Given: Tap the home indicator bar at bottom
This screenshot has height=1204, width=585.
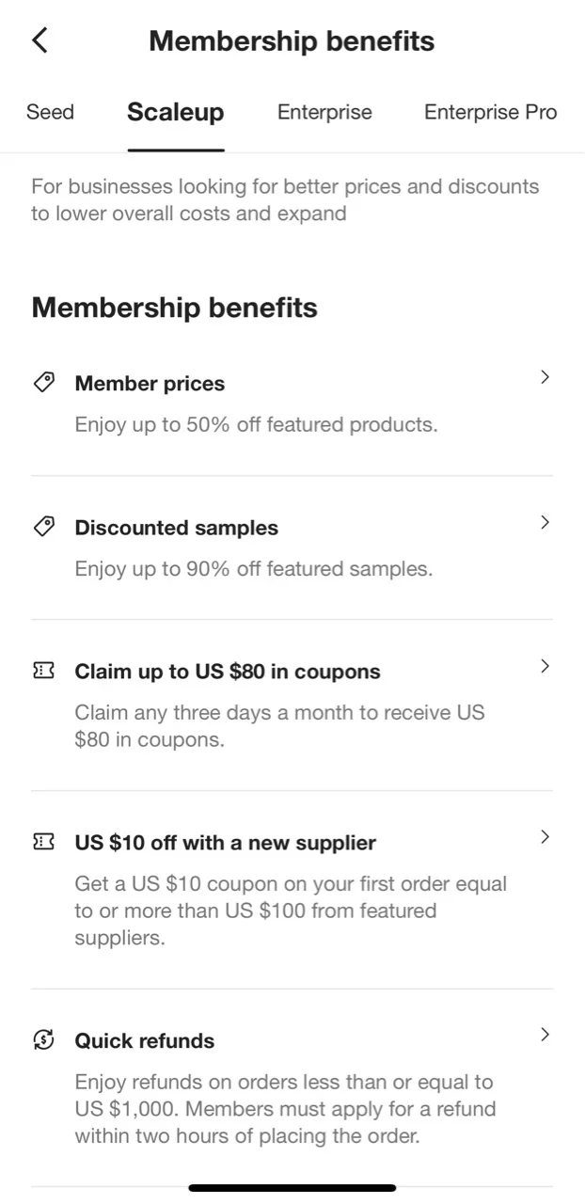Looking at the screenshot, I should (292, 1187).
